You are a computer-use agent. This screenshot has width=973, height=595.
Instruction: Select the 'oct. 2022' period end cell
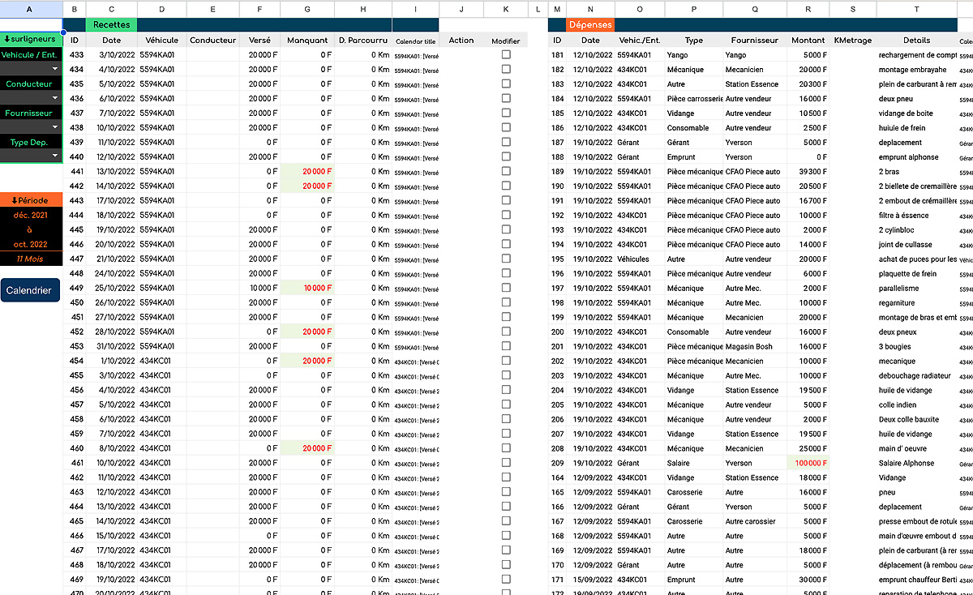tap(32, 245)
